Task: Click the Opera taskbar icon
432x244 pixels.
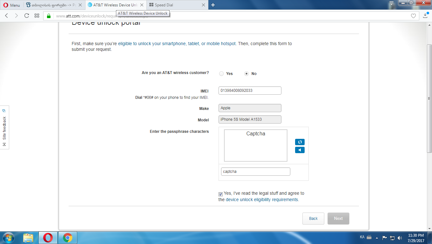Action: [x=48, y=238]
